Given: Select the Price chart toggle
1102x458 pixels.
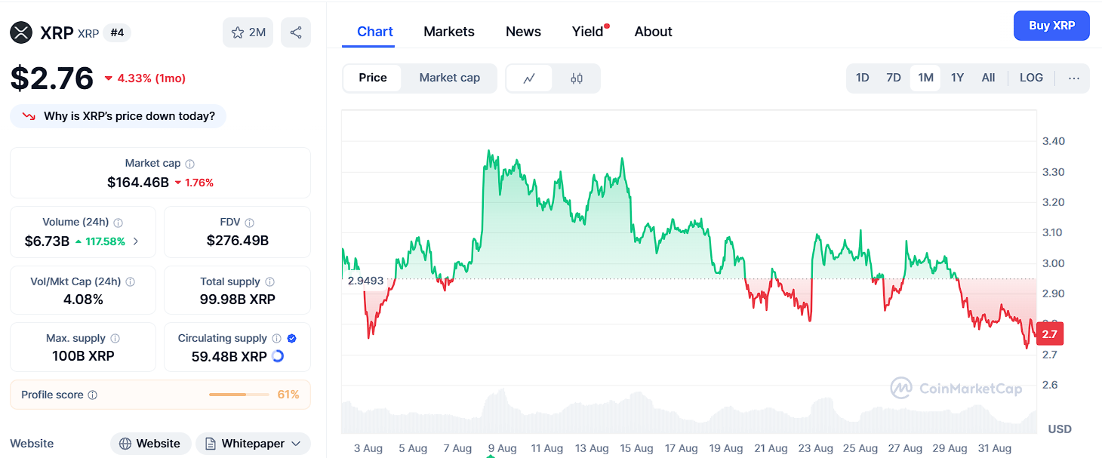Looking at the screenshot, I should coord(373,78).
